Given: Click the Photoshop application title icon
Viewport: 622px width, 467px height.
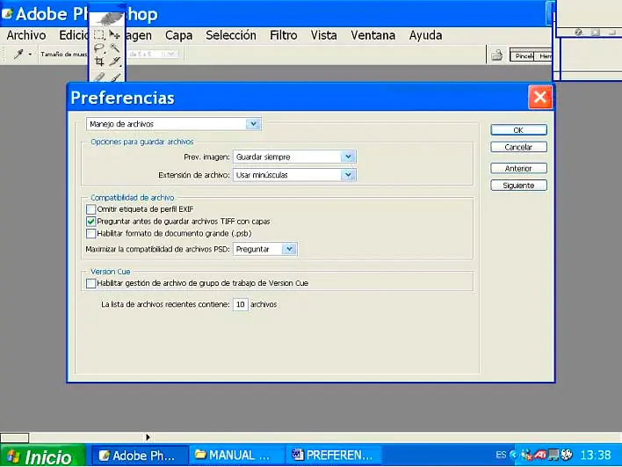Looking at the screenshot, I should coord(8,14).
